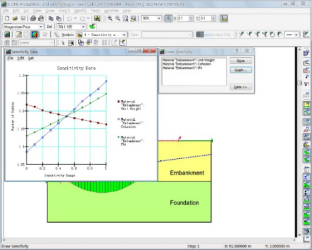Select Embankment Cohesion in the list

click(187, 64)
